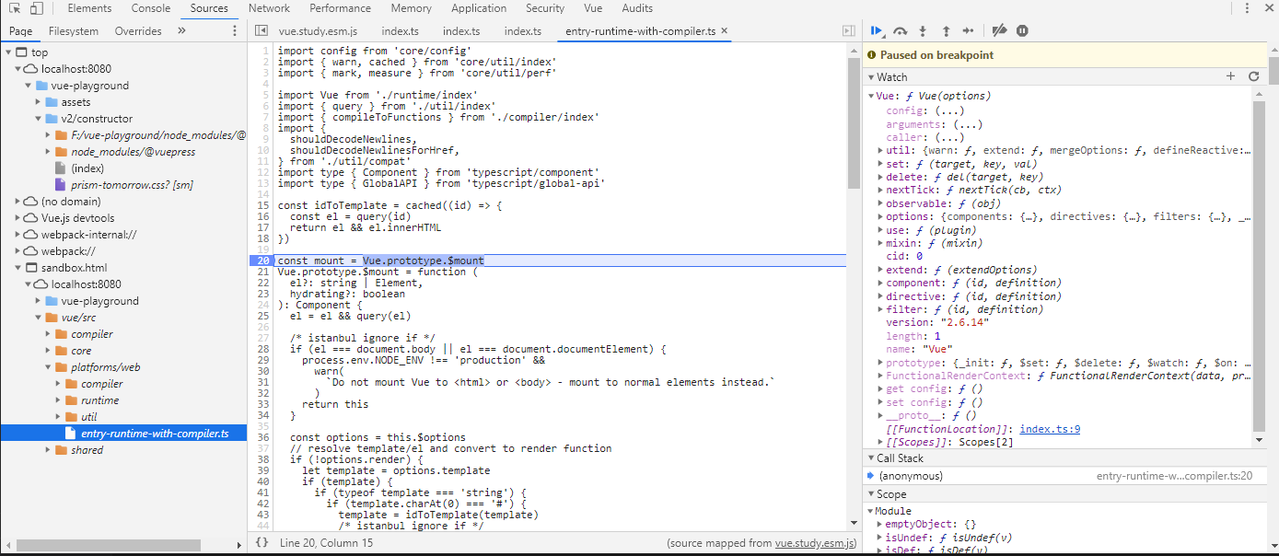This screenshot has height=556, width=1279.
Task: Step over next function call
Action: pos(901,30)
